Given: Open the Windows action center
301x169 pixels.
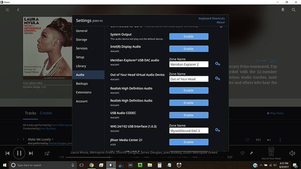Looking at the screenshot, I should (295, 165).
